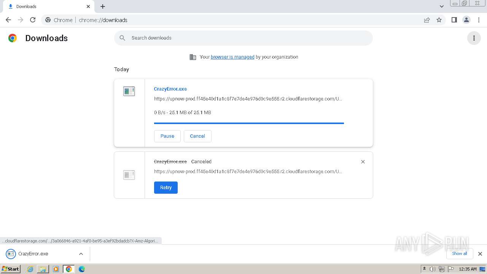Image resolution: width=487 pixels, height=274 pixels.
Task: Show all downloads
Action: [459, 253]
